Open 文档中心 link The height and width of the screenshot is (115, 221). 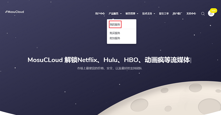point(191,13)
